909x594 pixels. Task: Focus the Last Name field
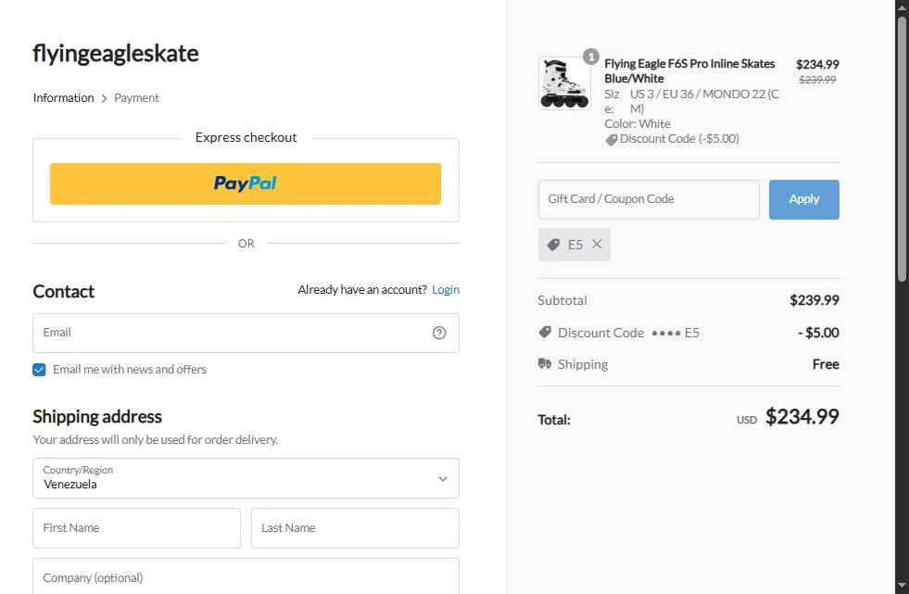pos(355,528)
